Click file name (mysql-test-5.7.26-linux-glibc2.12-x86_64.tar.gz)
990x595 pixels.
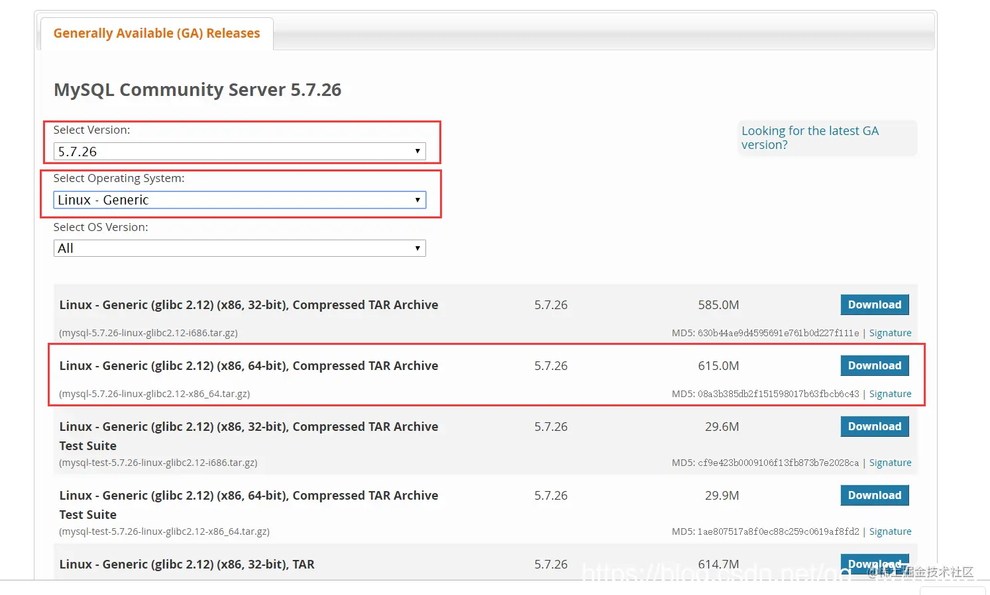[164, 531]
